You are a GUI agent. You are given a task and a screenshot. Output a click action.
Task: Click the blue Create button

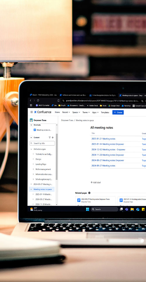tap(118, 112)
